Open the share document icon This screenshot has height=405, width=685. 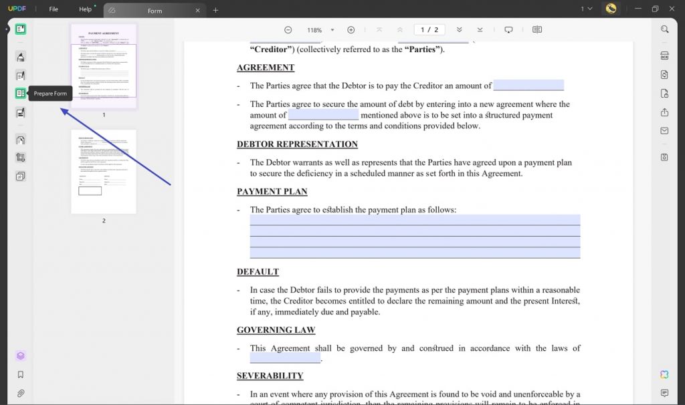tap(664, 112)
